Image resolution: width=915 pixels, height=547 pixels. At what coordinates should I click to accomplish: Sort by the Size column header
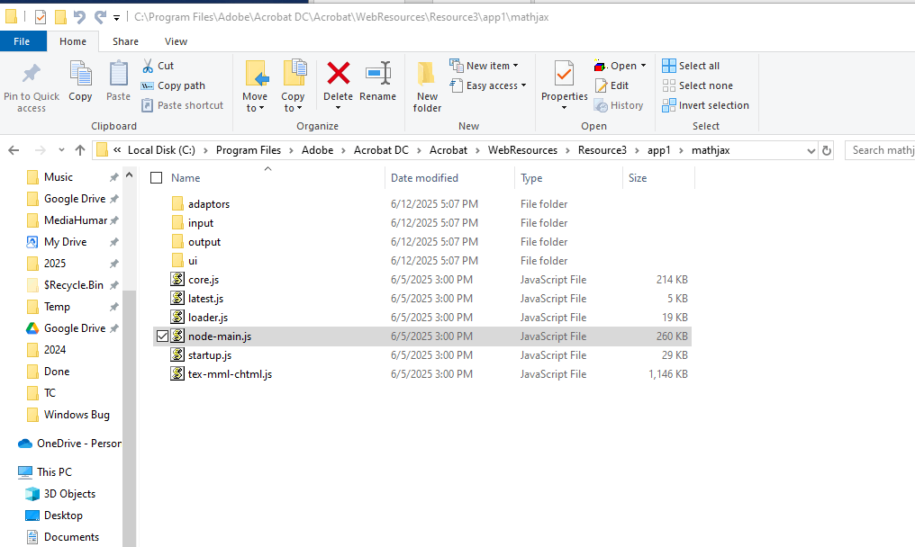[x=638, y=178]
